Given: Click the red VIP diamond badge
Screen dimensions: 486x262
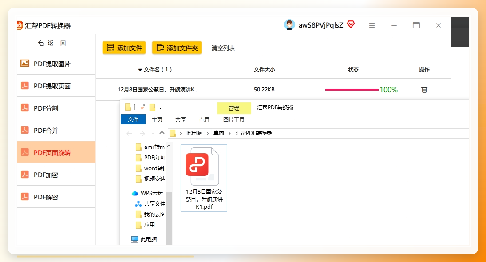Looking at the screenshot, I should (x=351, y=24).
